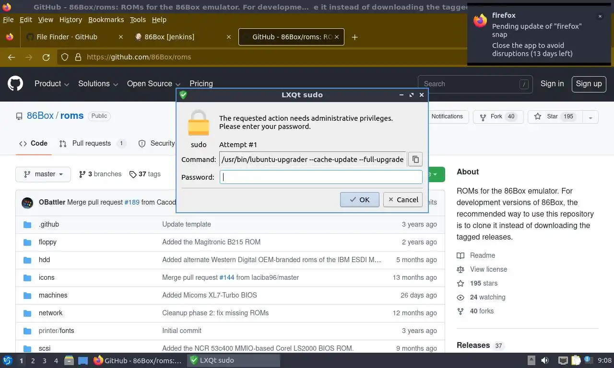This screenshot has height=368, width=614.
Task: Dismiss the Firefox snap update notification
Action: pos(600,16)
